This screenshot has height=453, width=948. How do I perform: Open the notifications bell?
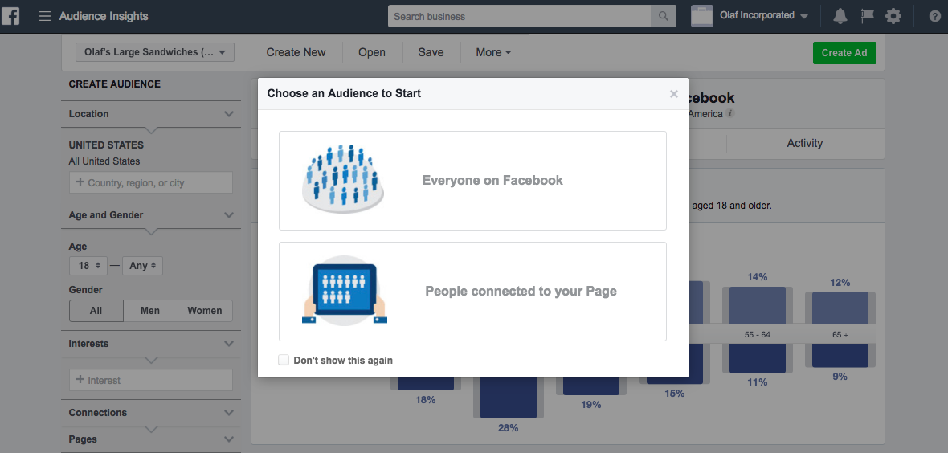(x=840, y=16)
